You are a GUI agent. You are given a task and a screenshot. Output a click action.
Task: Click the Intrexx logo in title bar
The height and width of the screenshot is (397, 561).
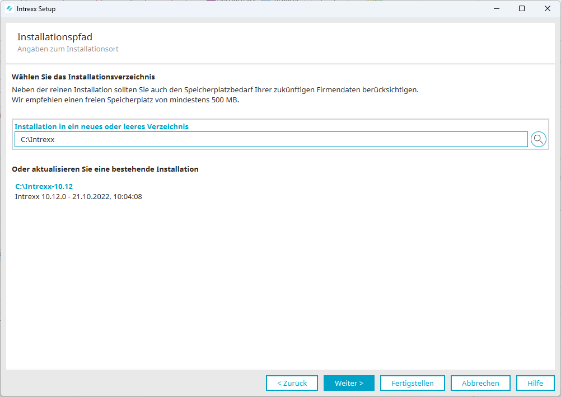(x=10, y=9)
